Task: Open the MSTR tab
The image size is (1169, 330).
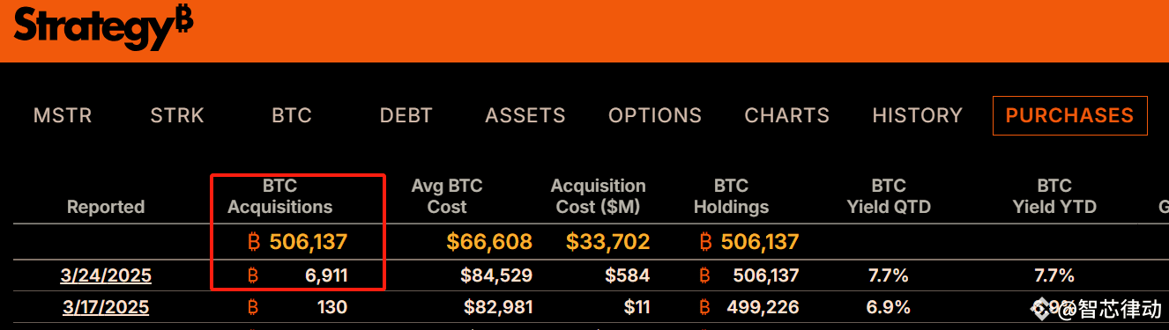Action: point(63,115)
